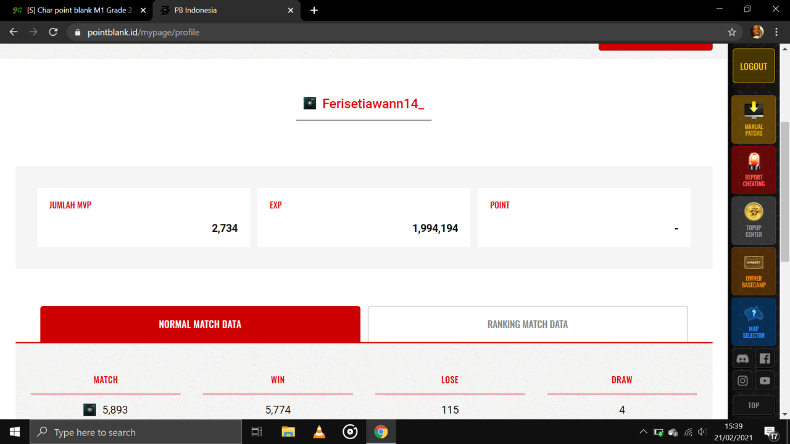
Task: Click the site lock icon
Action: [x=77, y=32]
